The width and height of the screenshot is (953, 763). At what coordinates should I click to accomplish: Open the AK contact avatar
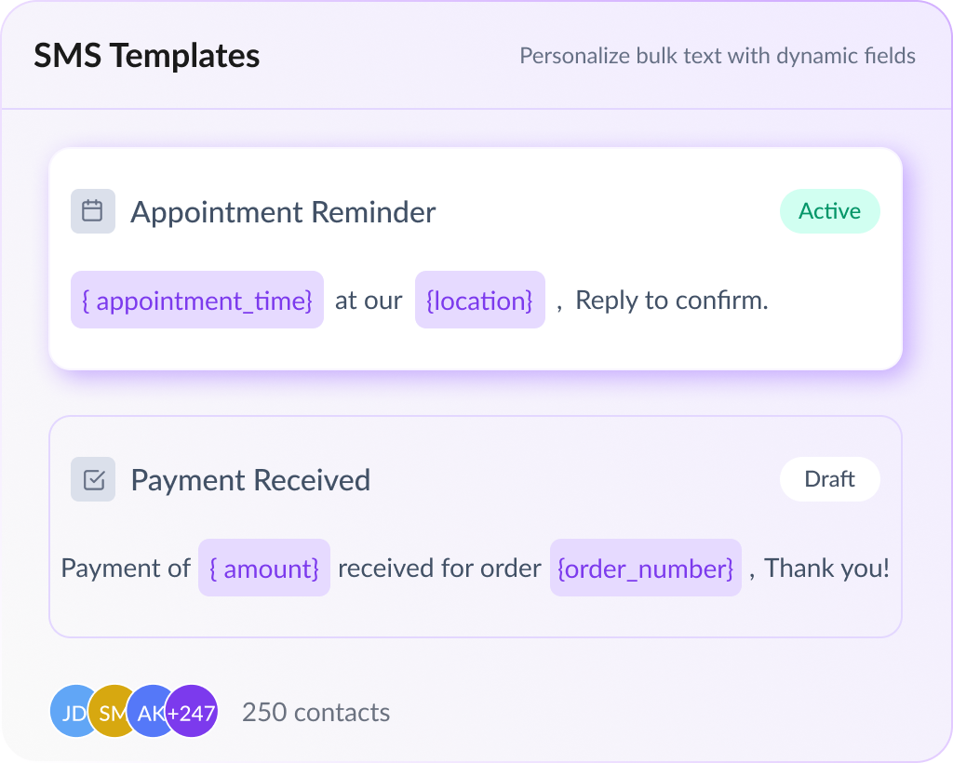point(147,713)
